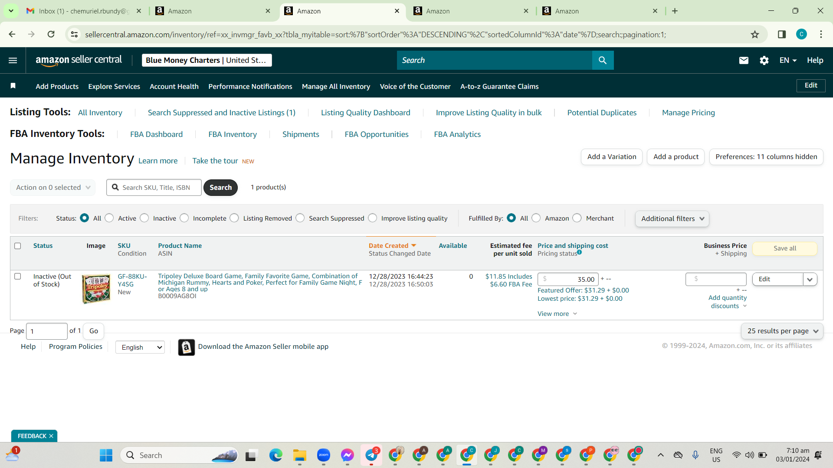Image resolution: width=833 pixels, height=468 pixels.
Task: Select the Inactive status filter
Action: click(144, 218)
